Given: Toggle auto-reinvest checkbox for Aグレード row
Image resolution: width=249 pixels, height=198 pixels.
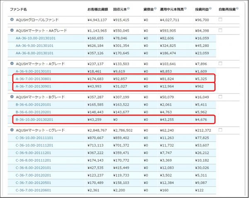Looking at the screenshot, I should point(220,63).
